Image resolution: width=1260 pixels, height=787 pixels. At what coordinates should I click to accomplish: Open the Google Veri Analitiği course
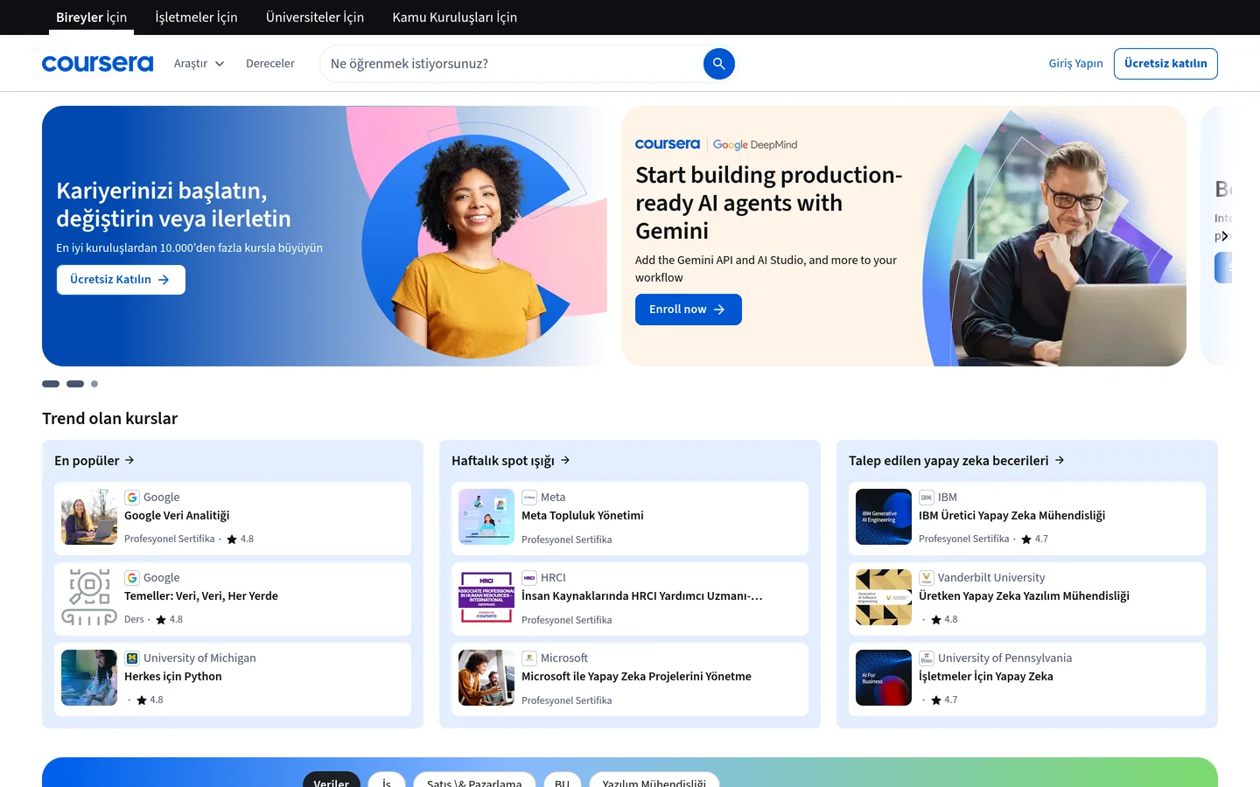[177, 516]
